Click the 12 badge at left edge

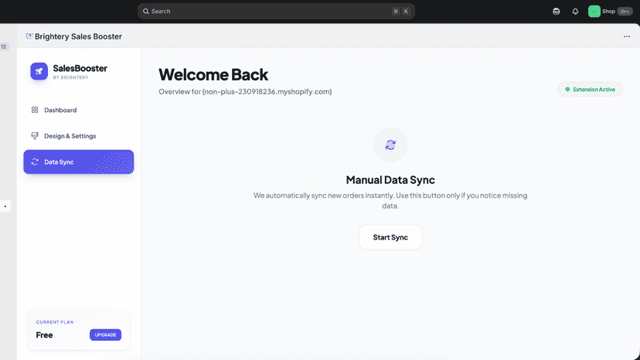[x=4, y=46]
